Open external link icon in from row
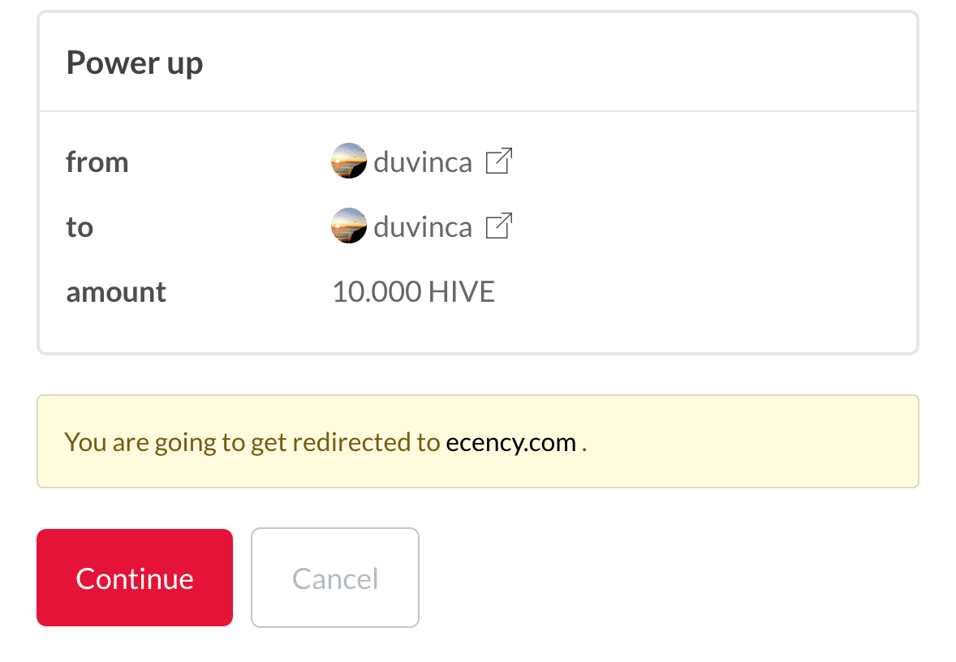Image resolution: width=956 pixels, height=662 pixels. pos(498,161)
